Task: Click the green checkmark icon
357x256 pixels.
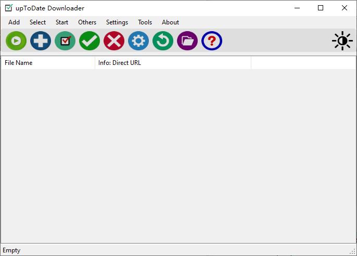Action: [90, 41]
